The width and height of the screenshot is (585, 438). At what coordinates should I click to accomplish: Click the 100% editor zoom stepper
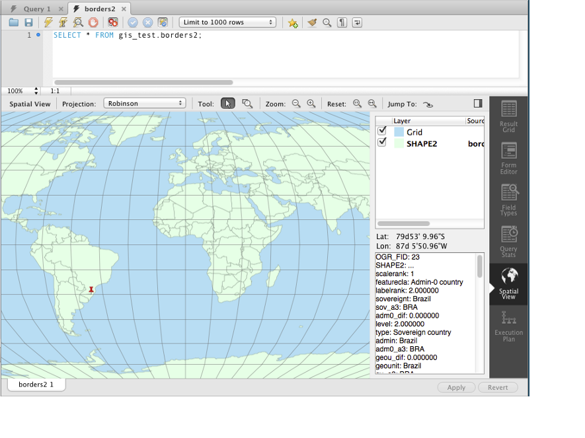(36, 91)
